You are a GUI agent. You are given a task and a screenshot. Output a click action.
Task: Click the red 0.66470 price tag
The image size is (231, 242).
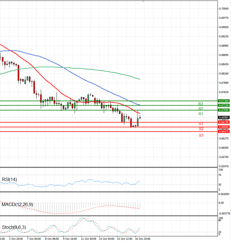tap(224, 131)
